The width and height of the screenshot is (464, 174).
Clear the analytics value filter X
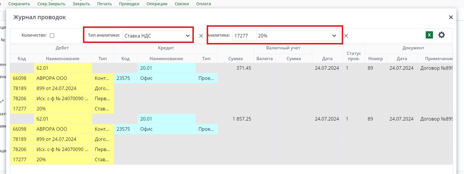coord(346,36)
